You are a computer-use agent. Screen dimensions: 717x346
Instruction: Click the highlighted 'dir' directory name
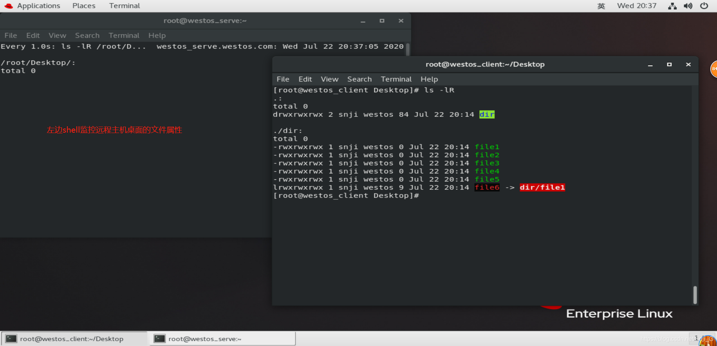pyautogui.click(x=487, y=114)
